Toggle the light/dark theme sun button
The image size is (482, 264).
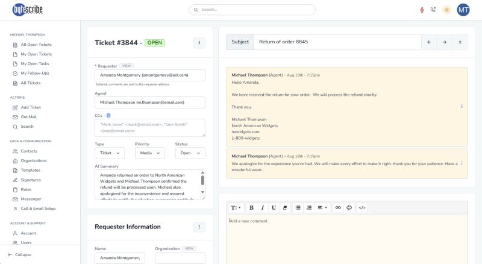click(x=446, y=10)
